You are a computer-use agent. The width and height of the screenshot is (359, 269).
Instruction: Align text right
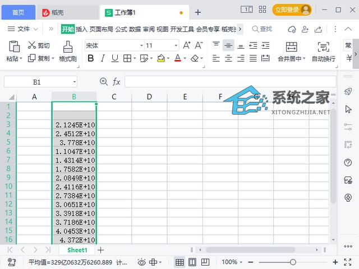pos(241,58)
